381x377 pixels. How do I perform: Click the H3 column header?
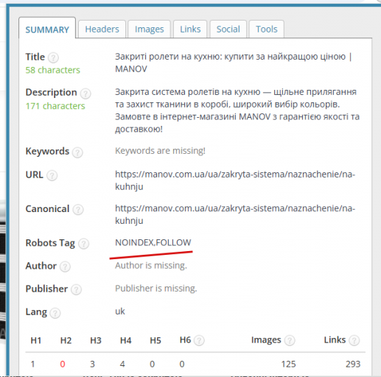(96, 340)
